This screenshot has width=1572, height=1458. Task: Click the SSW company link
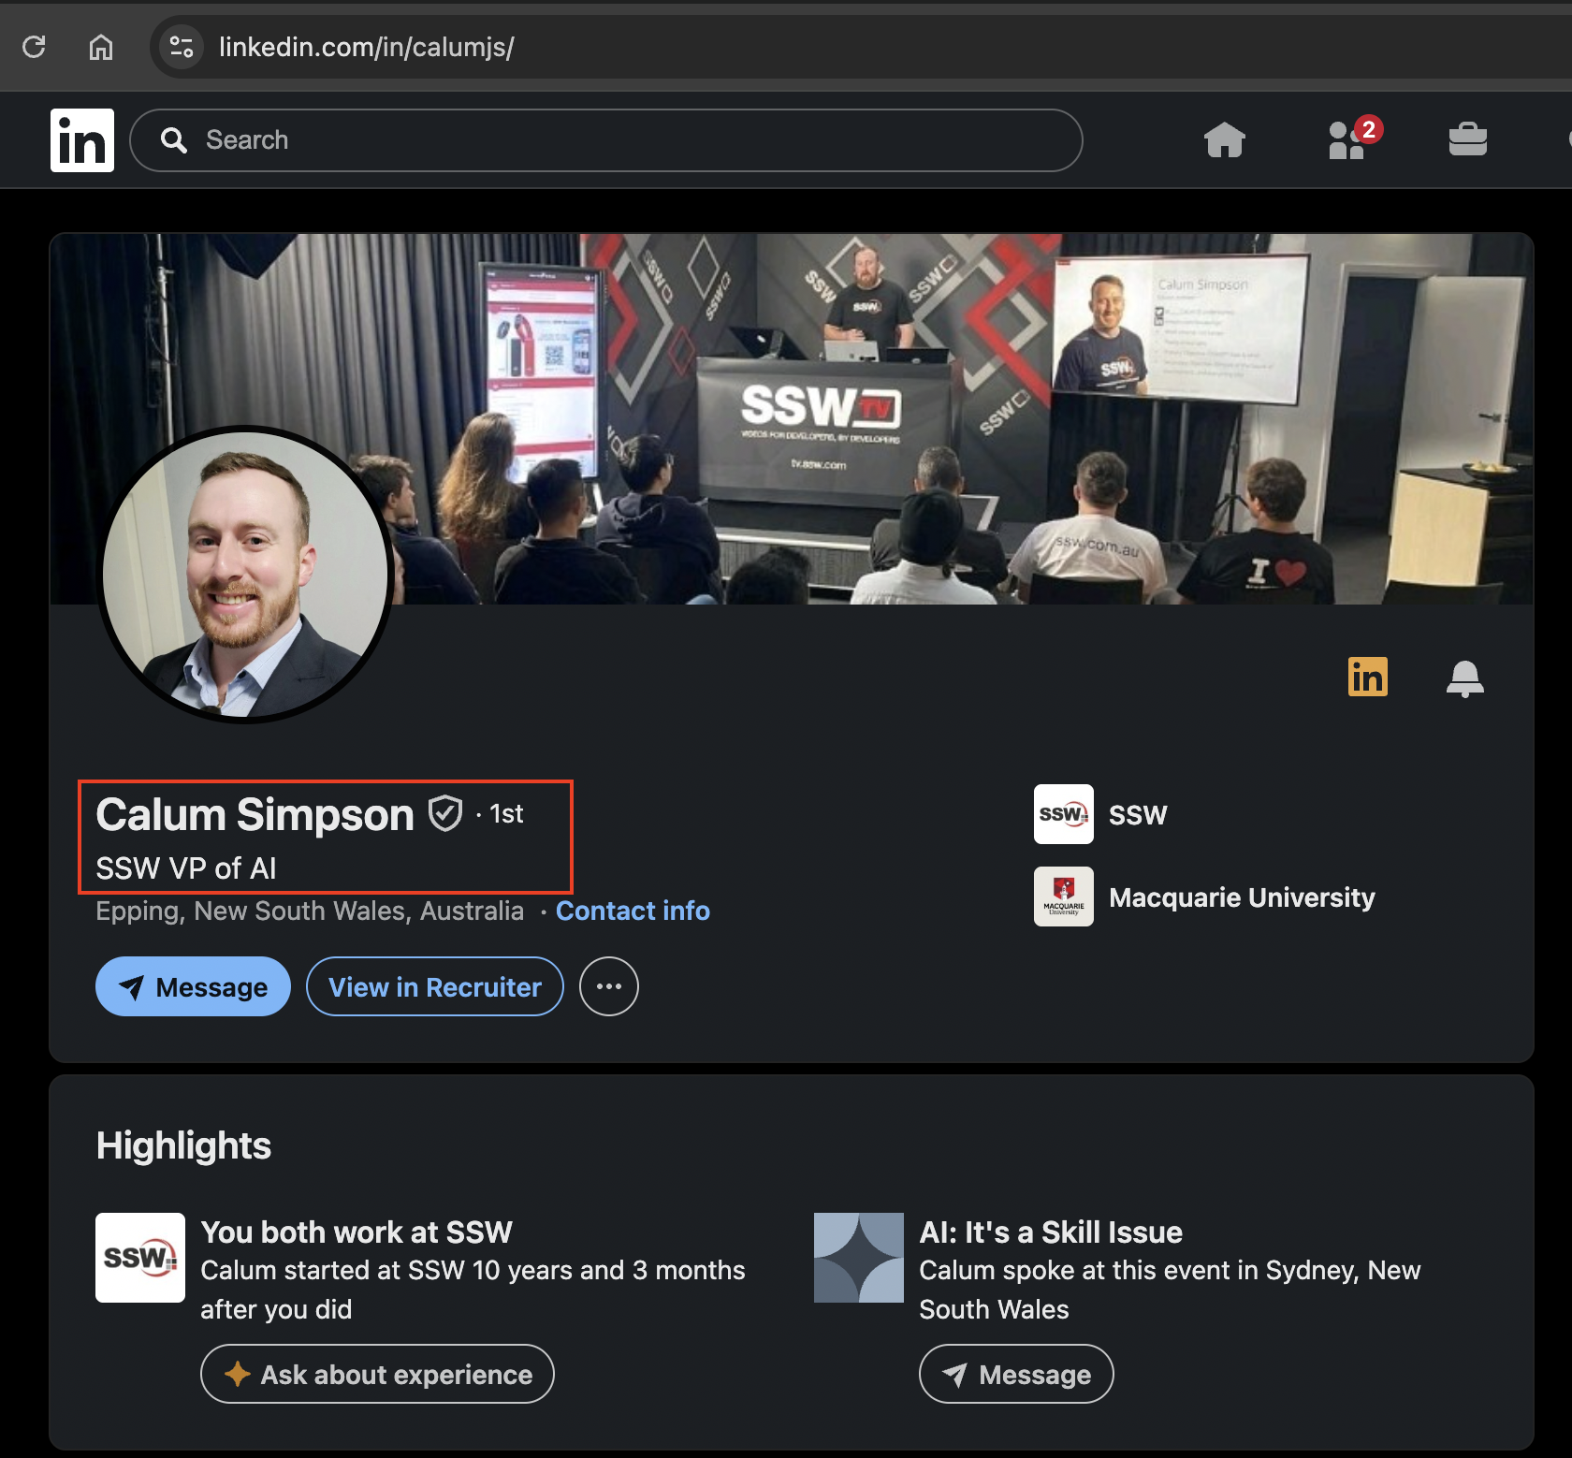[x=1101, y=814]
